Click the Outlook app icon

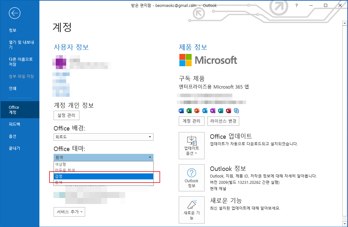[x=205, y=111]
